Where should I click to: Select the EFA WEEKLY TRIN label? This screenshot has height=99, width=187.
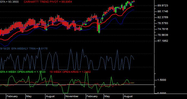click(x=29, y=49)
